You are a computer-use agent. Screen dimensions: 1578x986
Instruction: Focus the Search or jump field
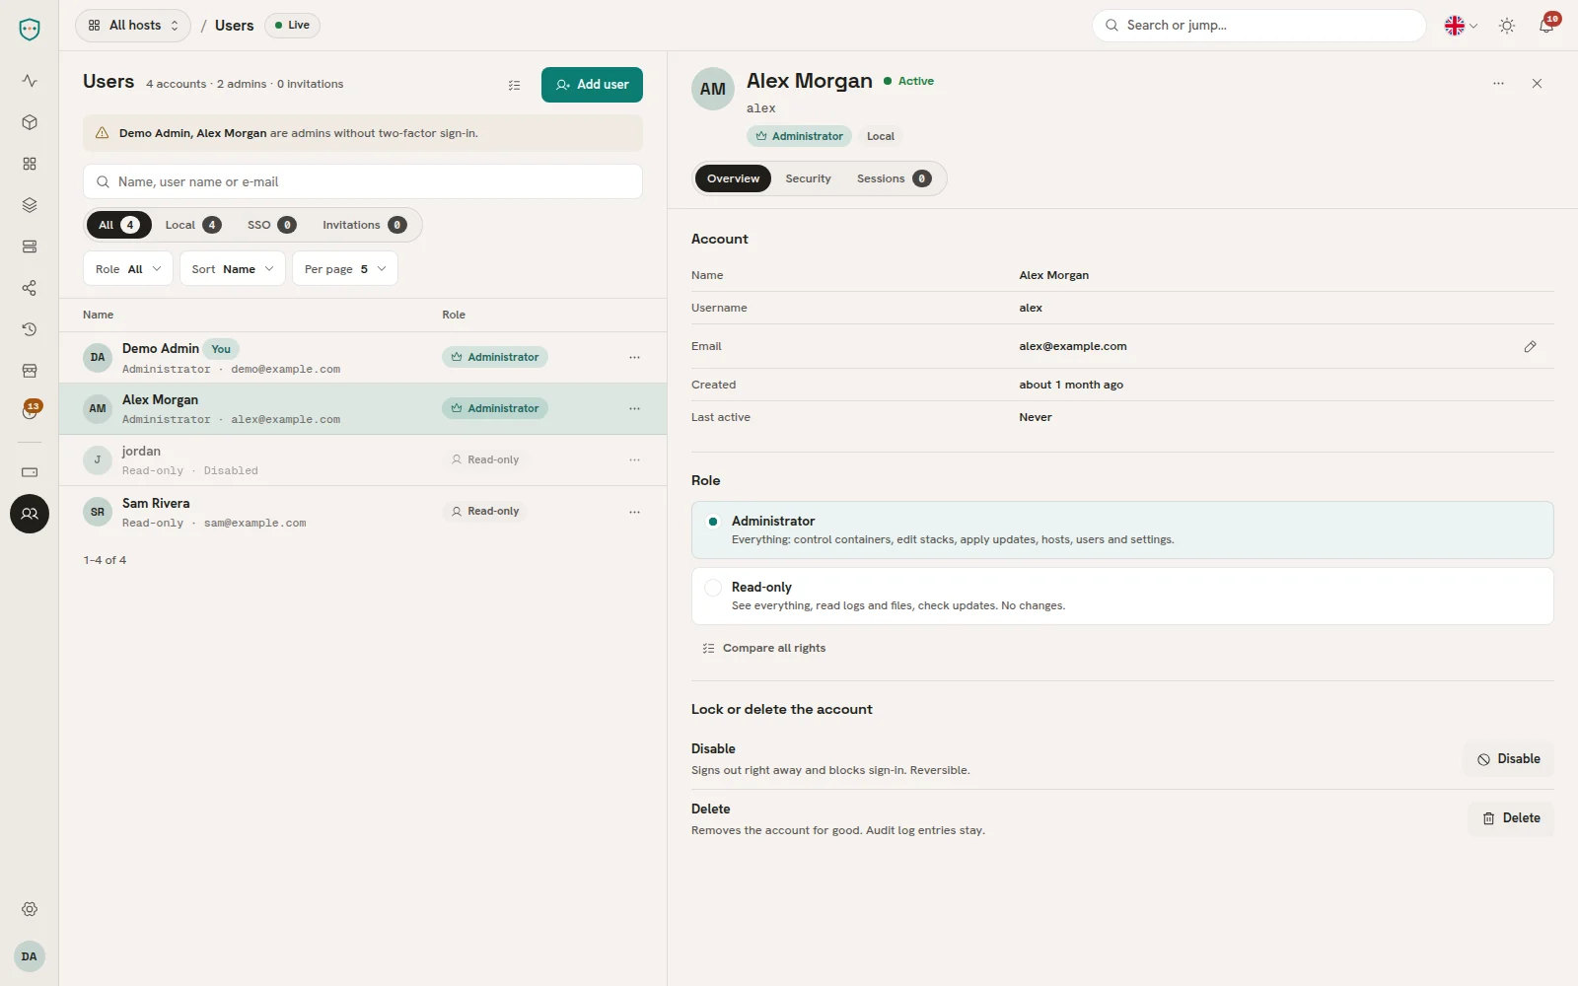pos(1259,26)
